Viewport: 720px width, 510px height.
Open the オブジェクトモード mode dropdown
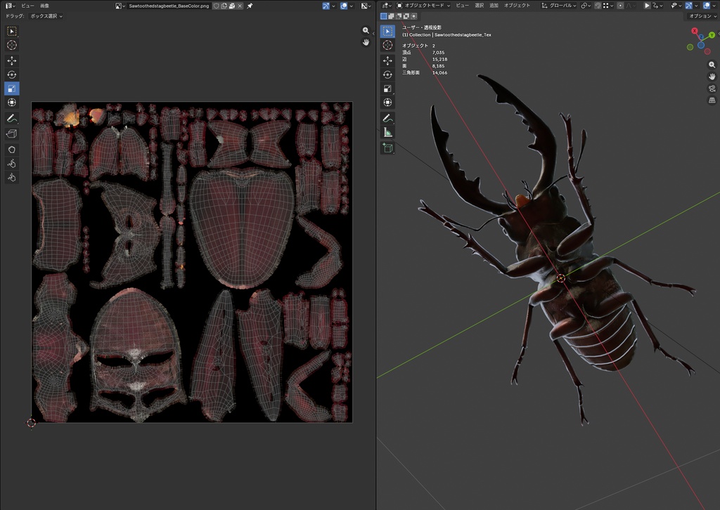[x=423, y=6]
